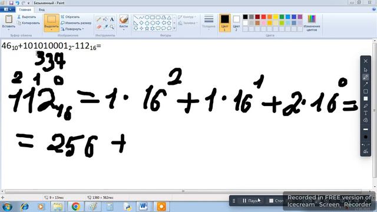Pick the purple color swatch
Image resolution: width=377 pixels, height=212 pixels.
[x=300, y=17]
